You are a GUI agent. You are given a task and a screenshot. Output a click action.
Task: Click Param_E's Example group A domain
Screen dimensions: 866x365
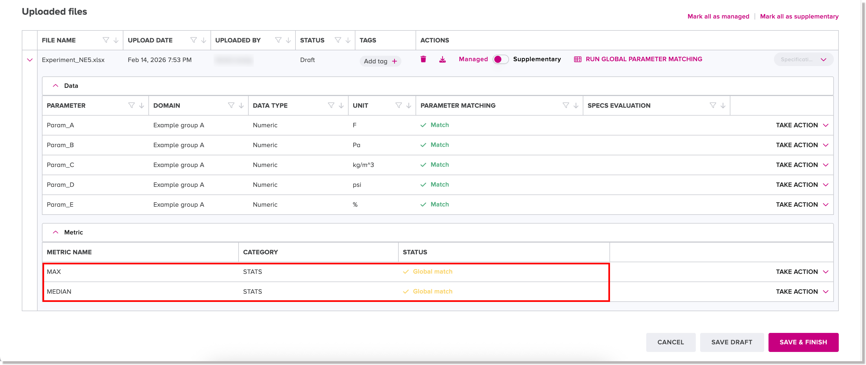pos(179,205)
